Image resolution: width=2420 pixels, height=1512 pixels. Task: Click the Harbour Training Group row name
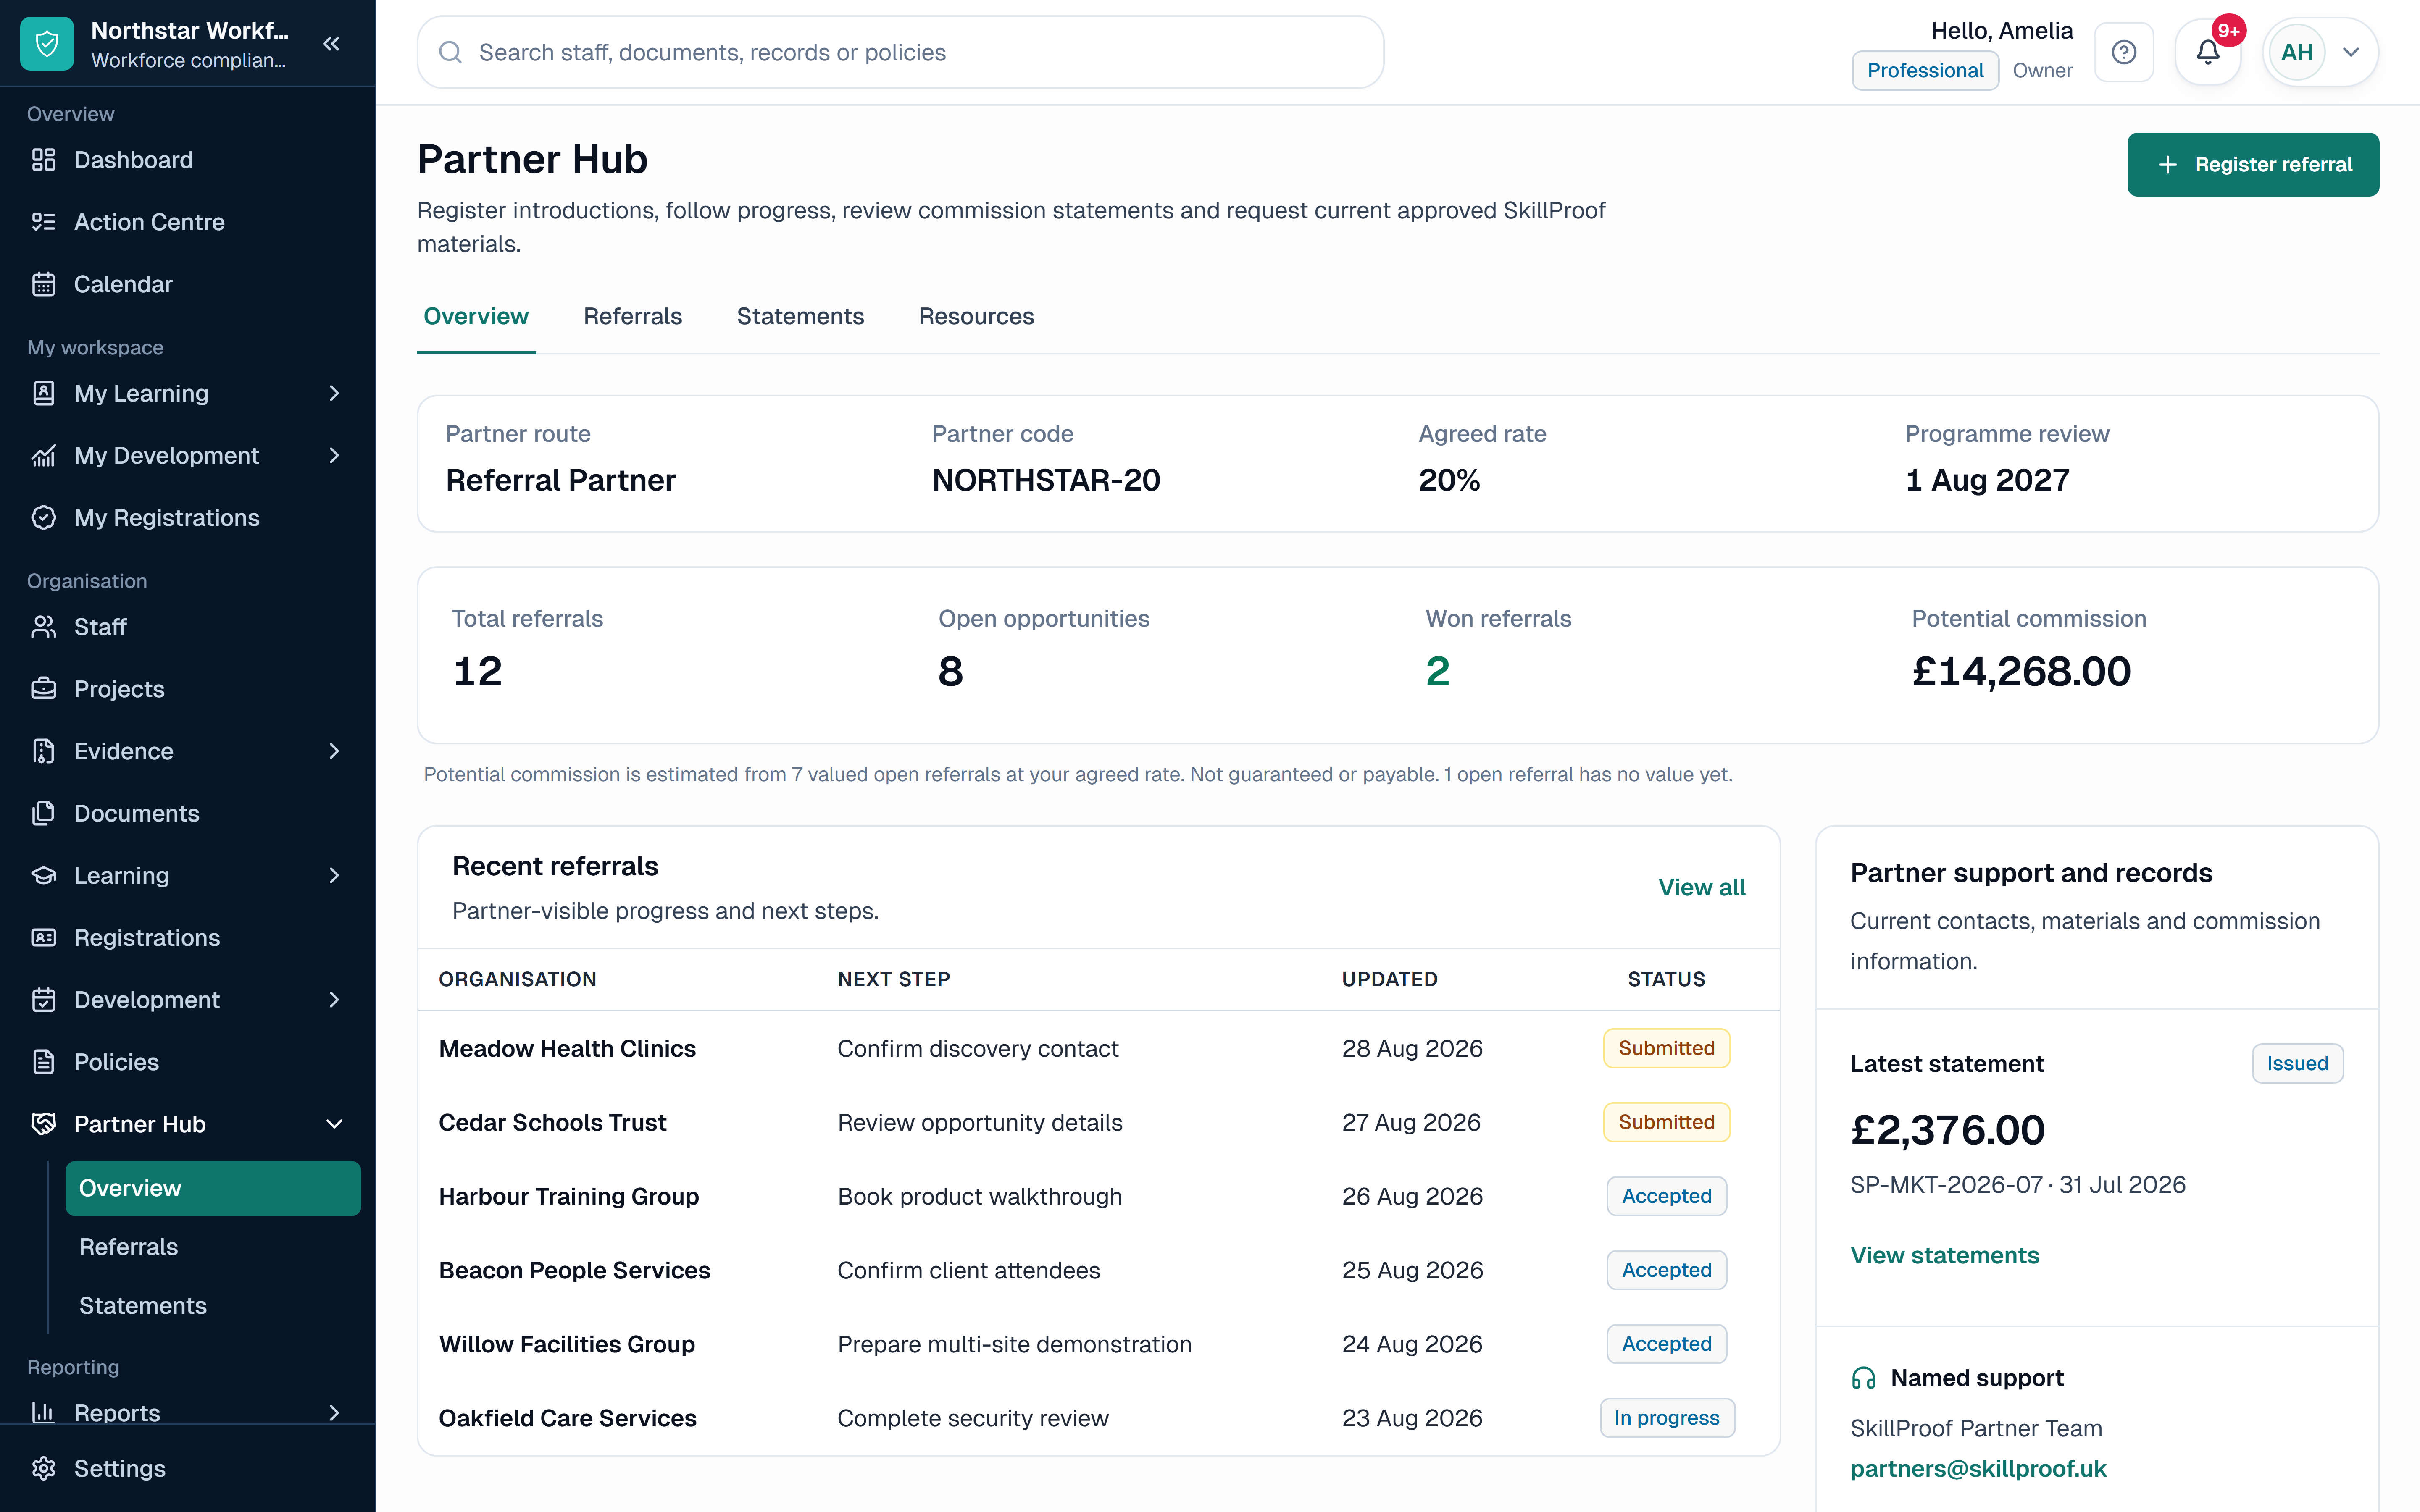point(569,1197)
